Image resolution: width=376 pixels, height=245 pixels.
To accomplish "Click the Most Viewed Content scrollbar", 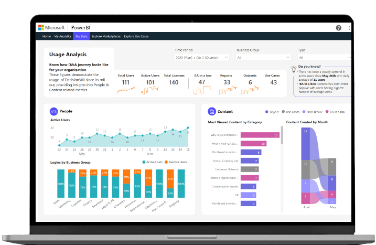I will tap(282, 137).
